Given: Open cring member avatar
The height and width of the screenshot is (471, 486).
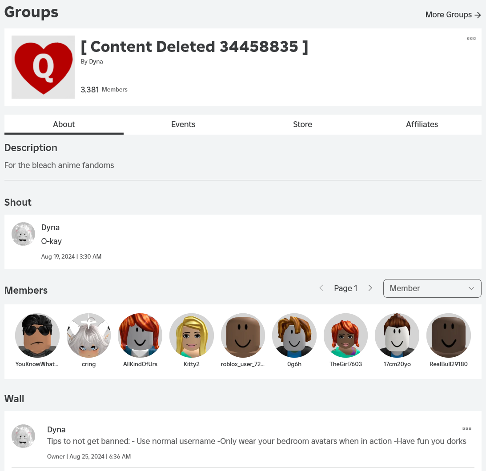Looking at the screenshot, I should [x=89, y=335].
